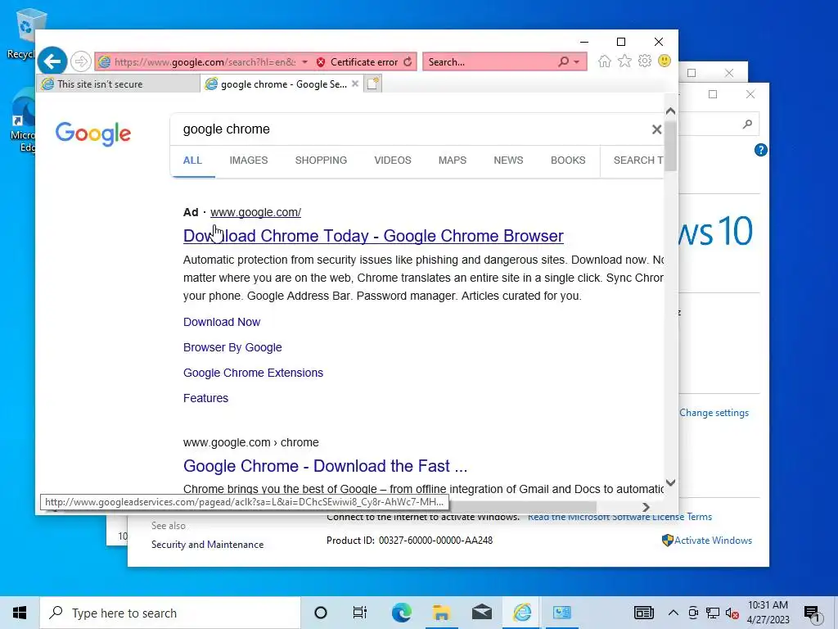Viewport: 838px width, 629px height.
Task: Click the blue help icon in System window
Action: 760,151
